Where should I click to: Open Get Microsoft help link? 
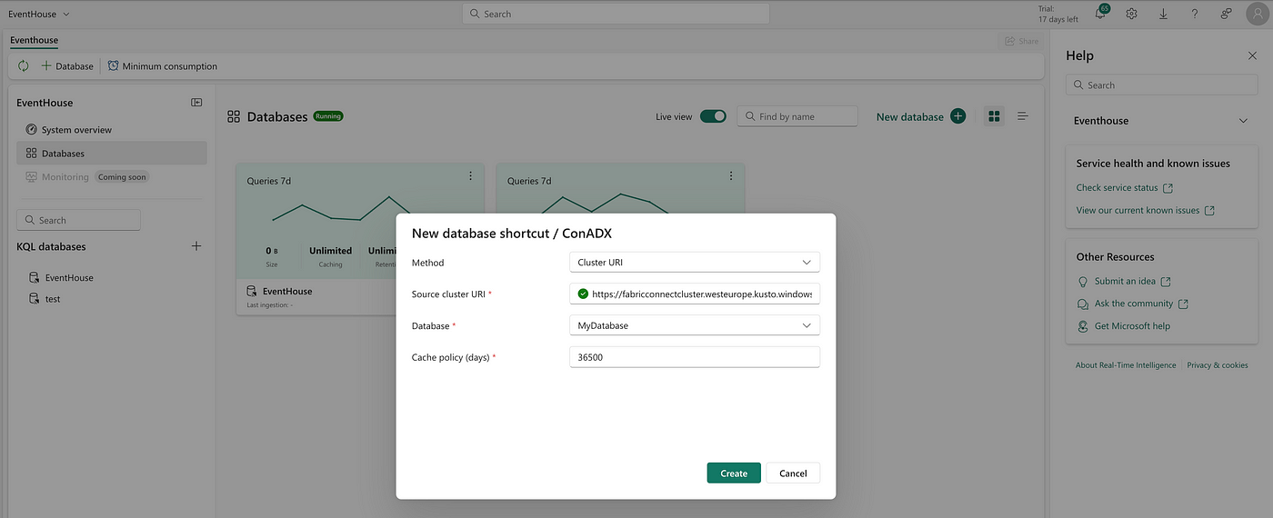coord(1132,326)
